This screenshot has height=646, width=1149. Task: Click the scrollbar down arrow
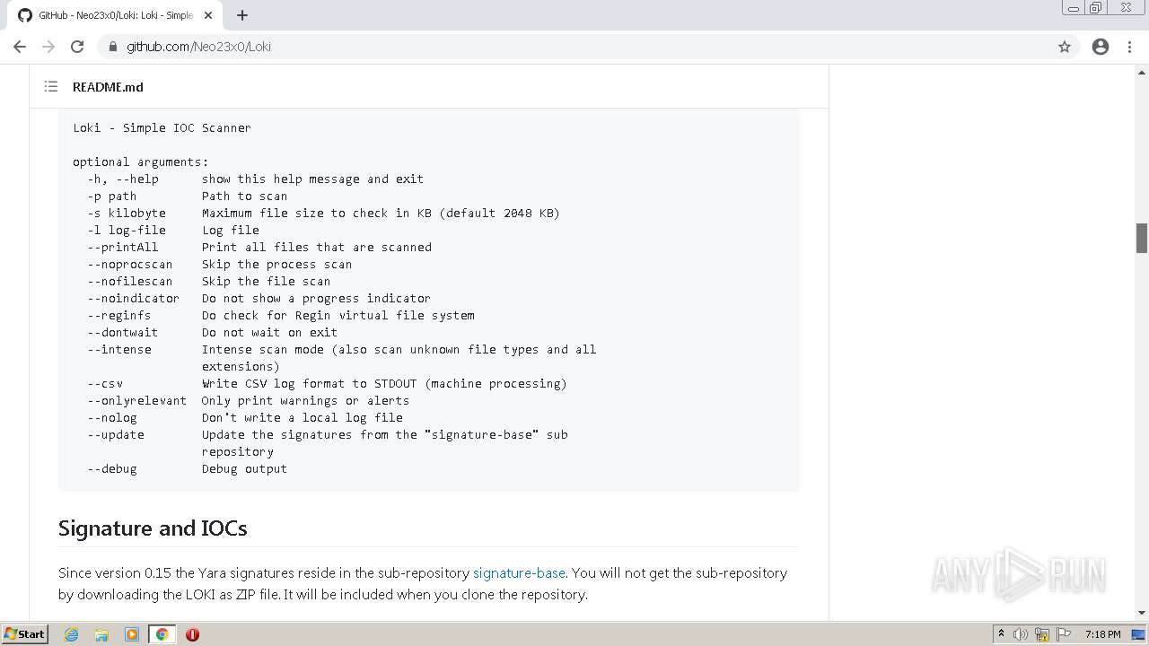[x=1142, y=613]
